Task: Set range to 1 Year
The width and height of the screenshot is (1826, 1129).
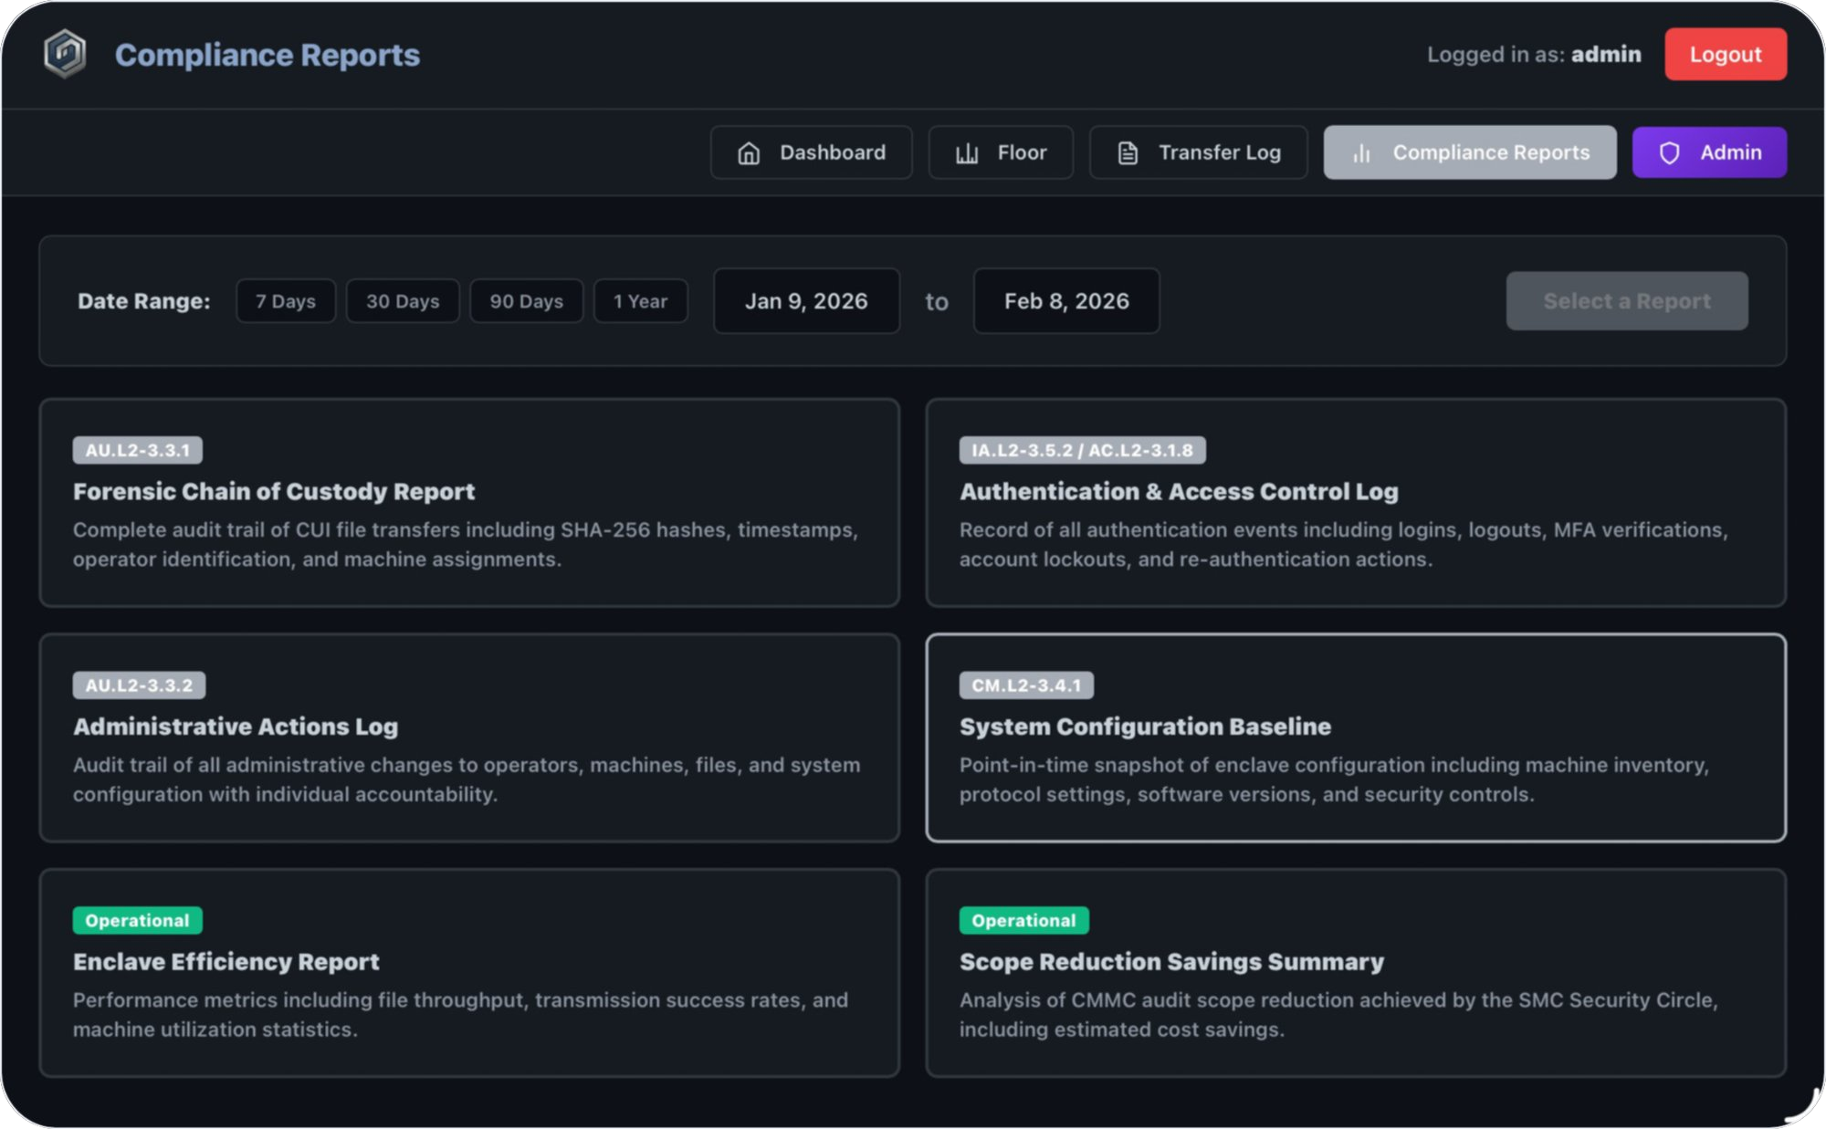Action: pos(640,301)
